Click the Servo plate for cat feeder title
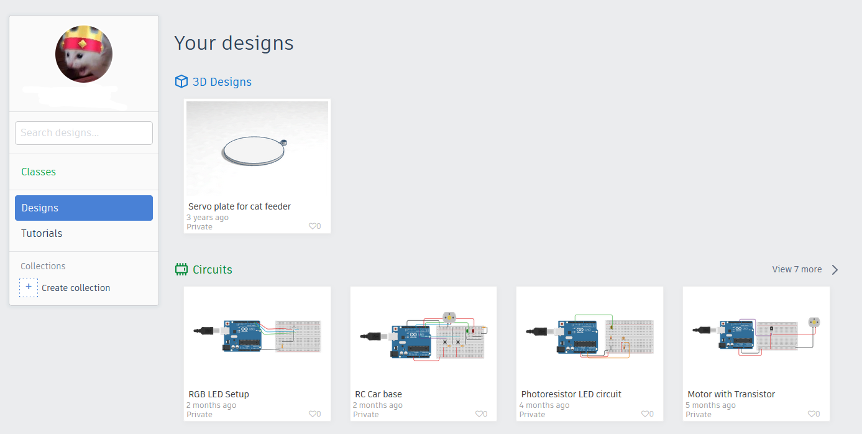 pos(239,206)
